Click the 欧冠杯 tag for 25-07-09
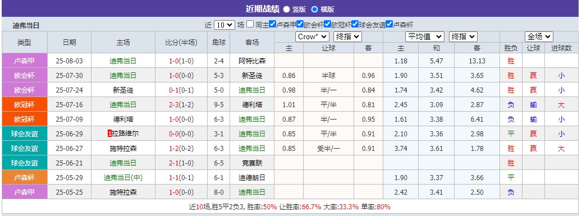582x216 pixels. point(25,119)
